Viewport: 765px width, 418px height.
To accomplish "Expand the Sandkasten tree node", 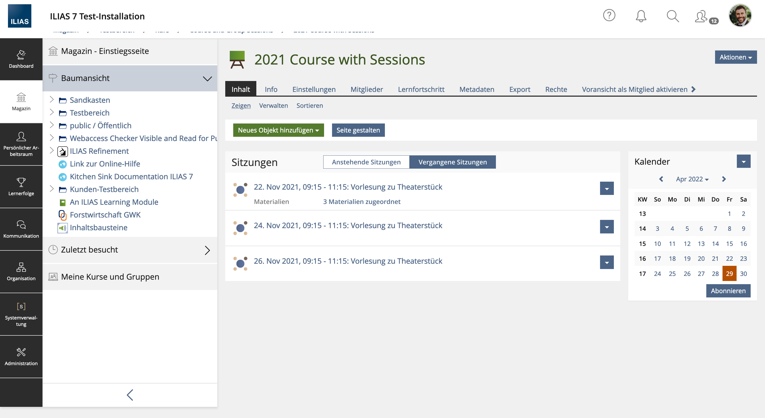I will point(52,99).
